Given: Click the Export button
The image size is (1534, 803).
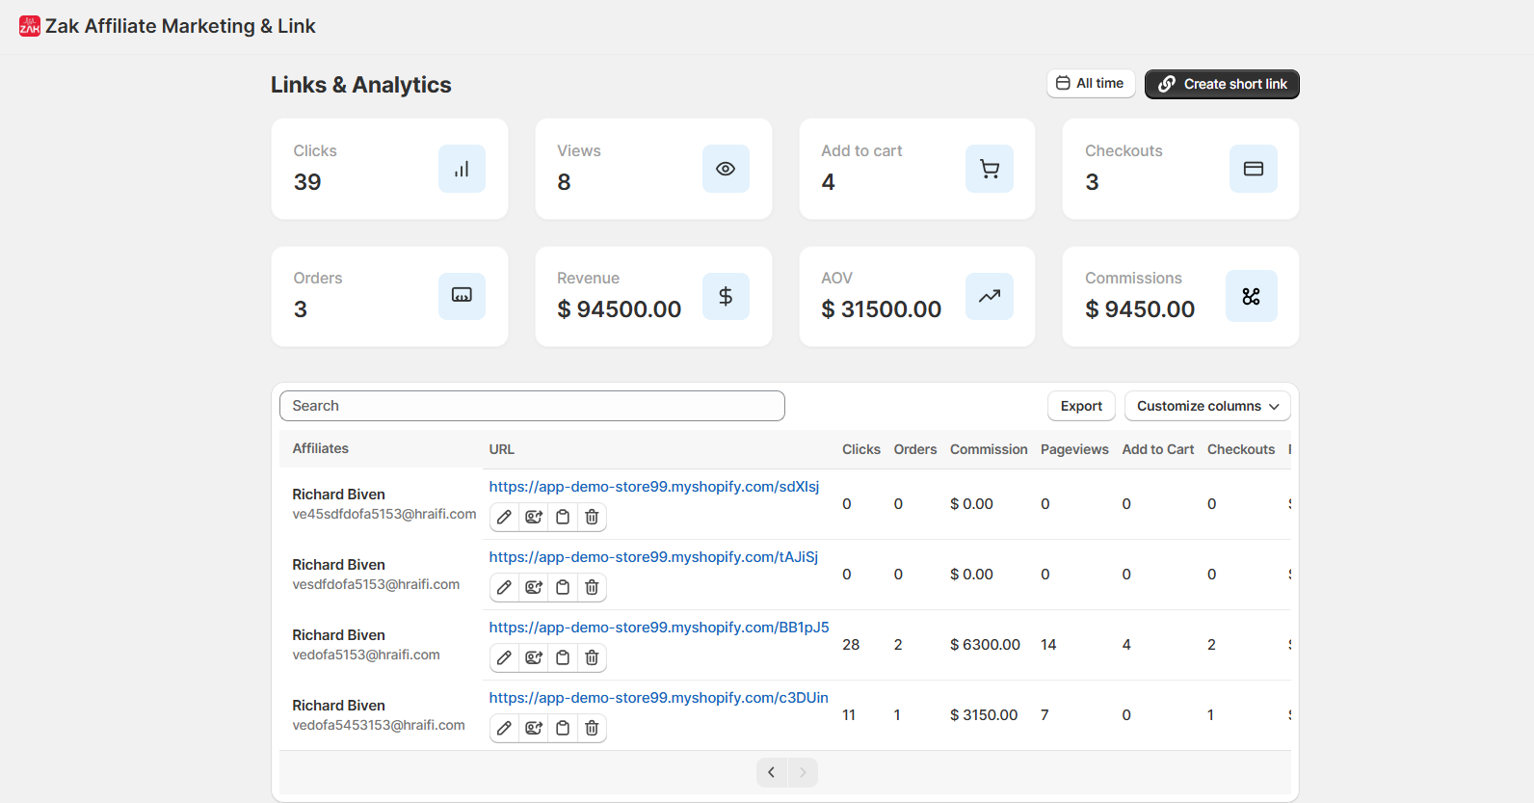Looking at the screenshot, I should click(1081, 406).
